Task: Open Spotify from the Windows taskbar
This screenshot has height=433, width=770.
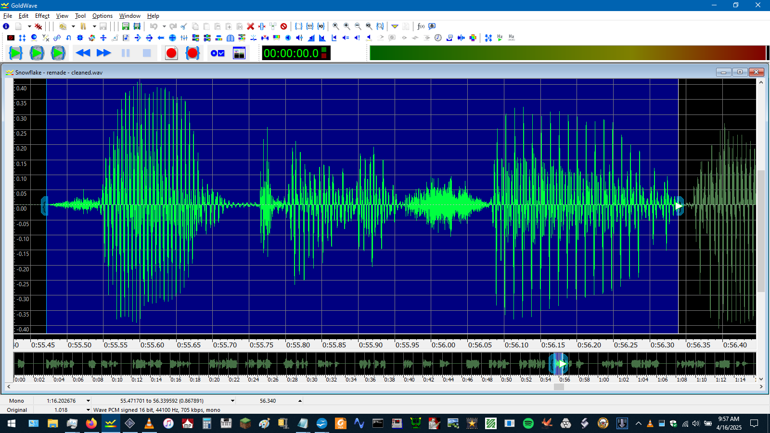Action: tap(528, 423)
